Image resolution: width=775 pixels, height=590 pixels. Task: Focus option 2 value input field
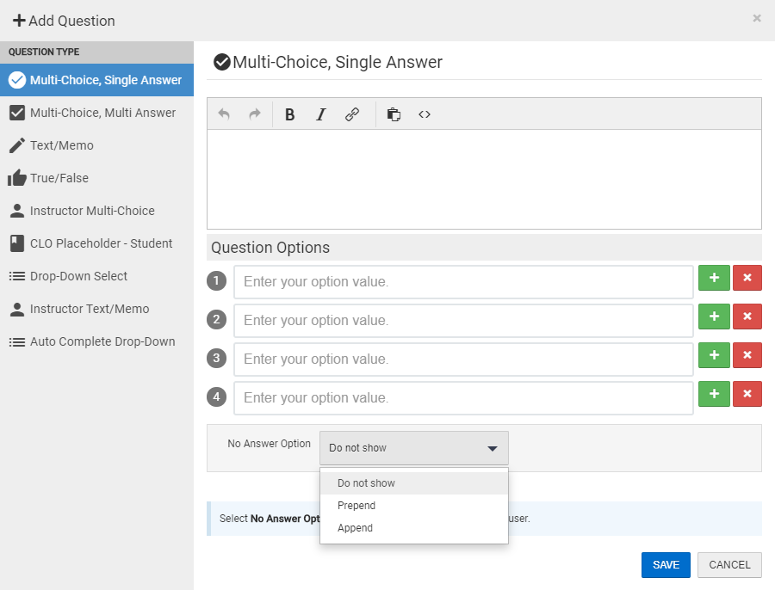click(x=463, y=321)
